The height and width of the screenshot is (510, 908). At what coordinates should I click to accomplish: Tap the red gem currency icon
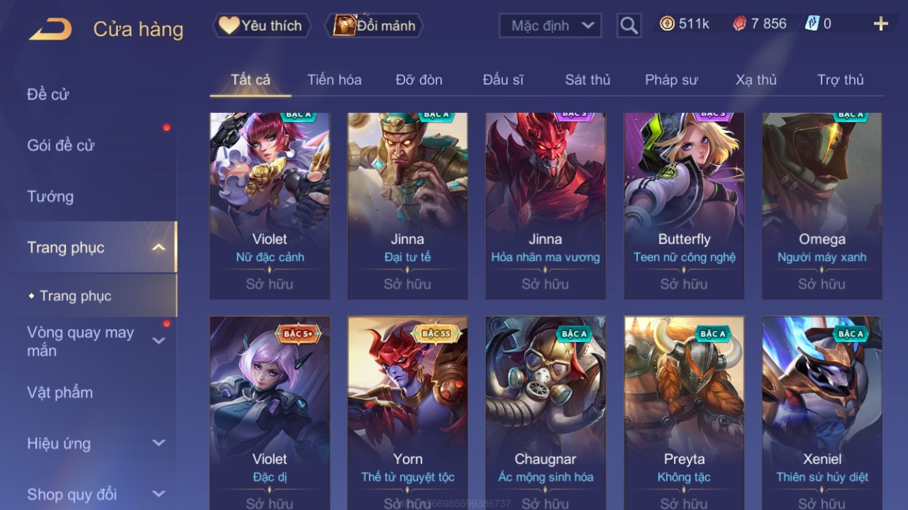coord(739,24)
